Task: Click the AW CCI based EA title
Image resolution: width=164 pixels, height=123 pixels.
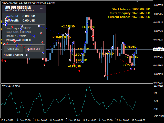Action: coord(18,7)
